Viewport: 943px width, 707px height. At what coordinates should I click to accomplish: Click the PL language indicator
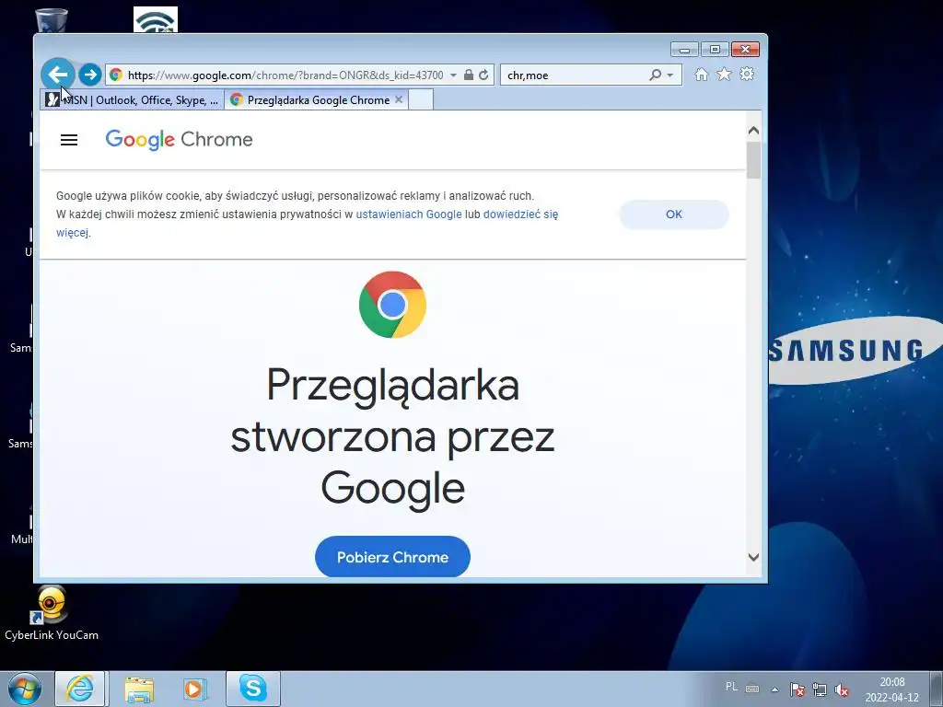(731, 687)
